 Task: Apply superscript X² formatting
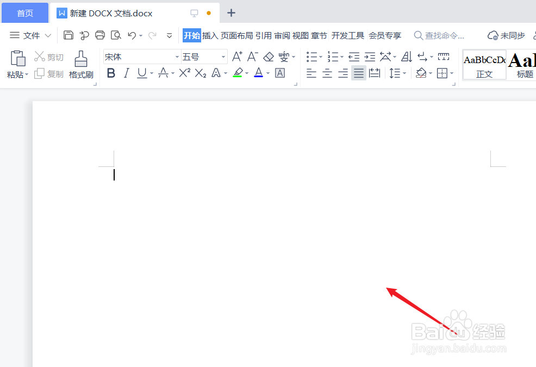click(185, 73)
